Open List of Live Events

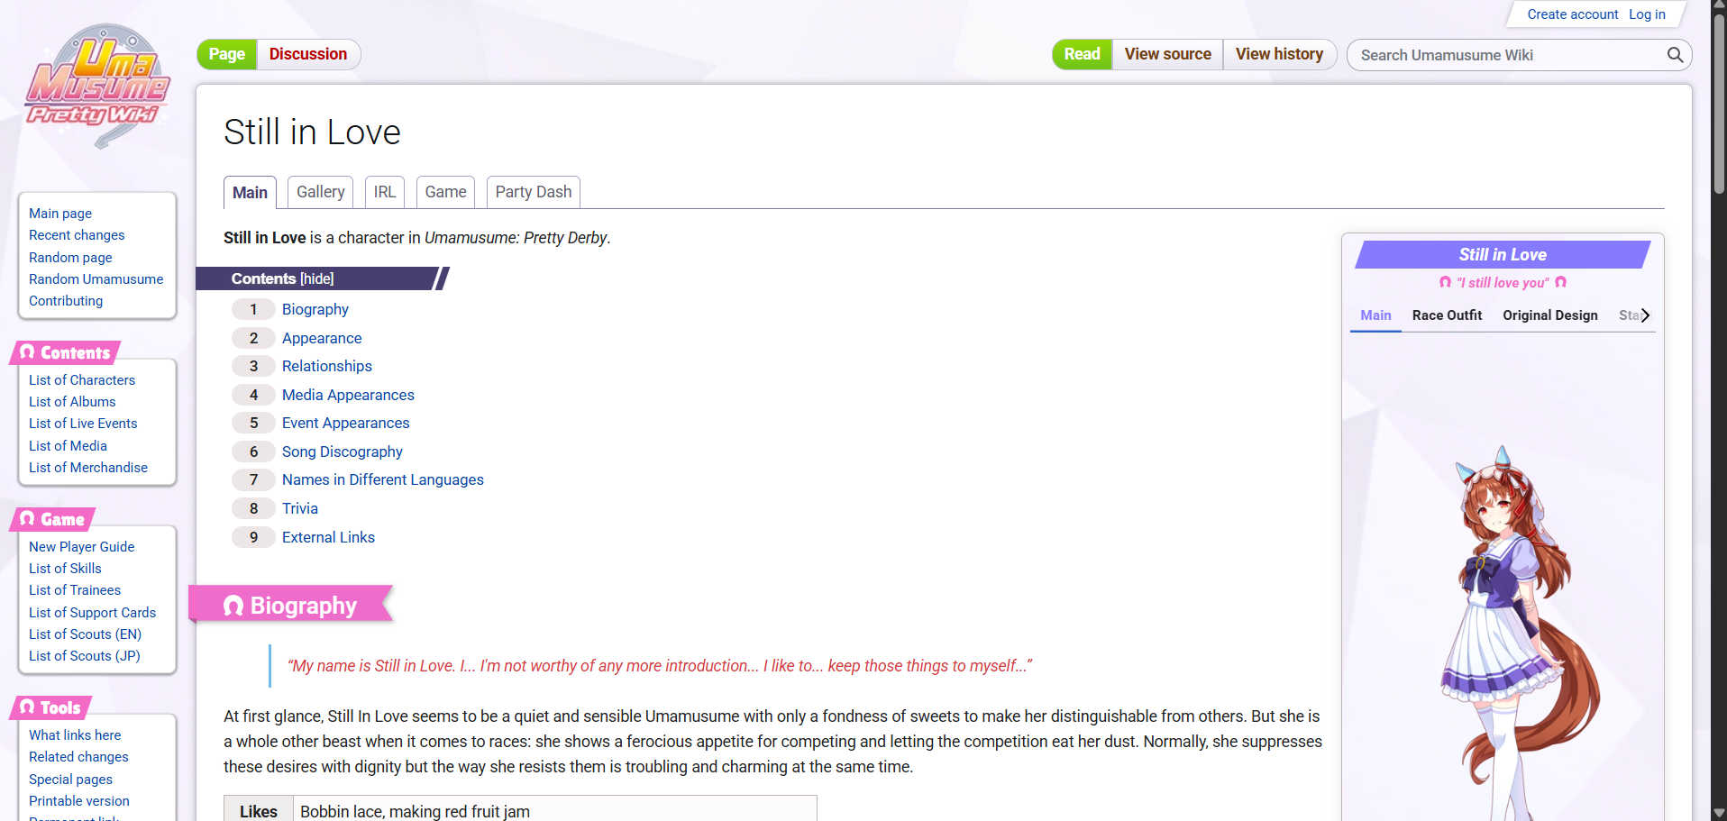click(x=83, y=424)
